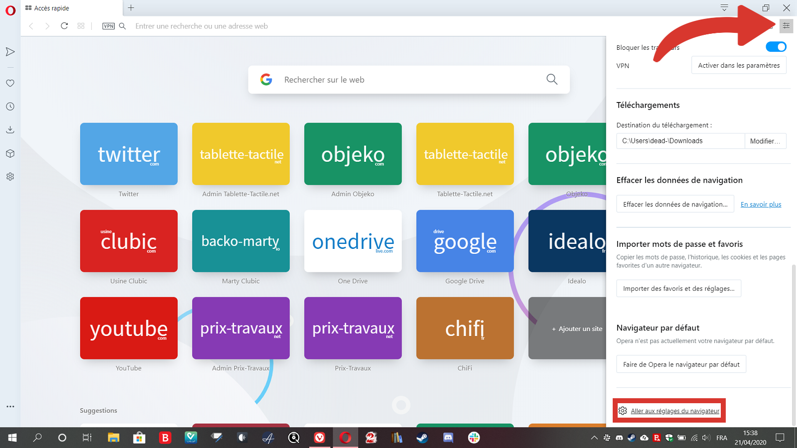Image resolution: width=797 pixels, height=448 pixels.
Task: Click Effacer les données de navigation button
Action: [675, 204]
